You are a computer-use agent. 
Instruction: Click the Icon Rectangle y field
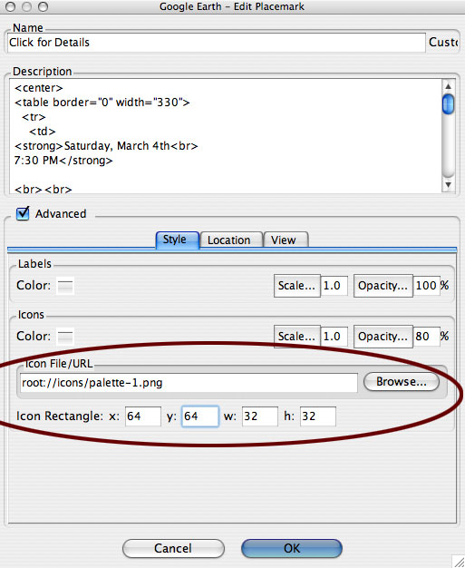click(200, 416)
